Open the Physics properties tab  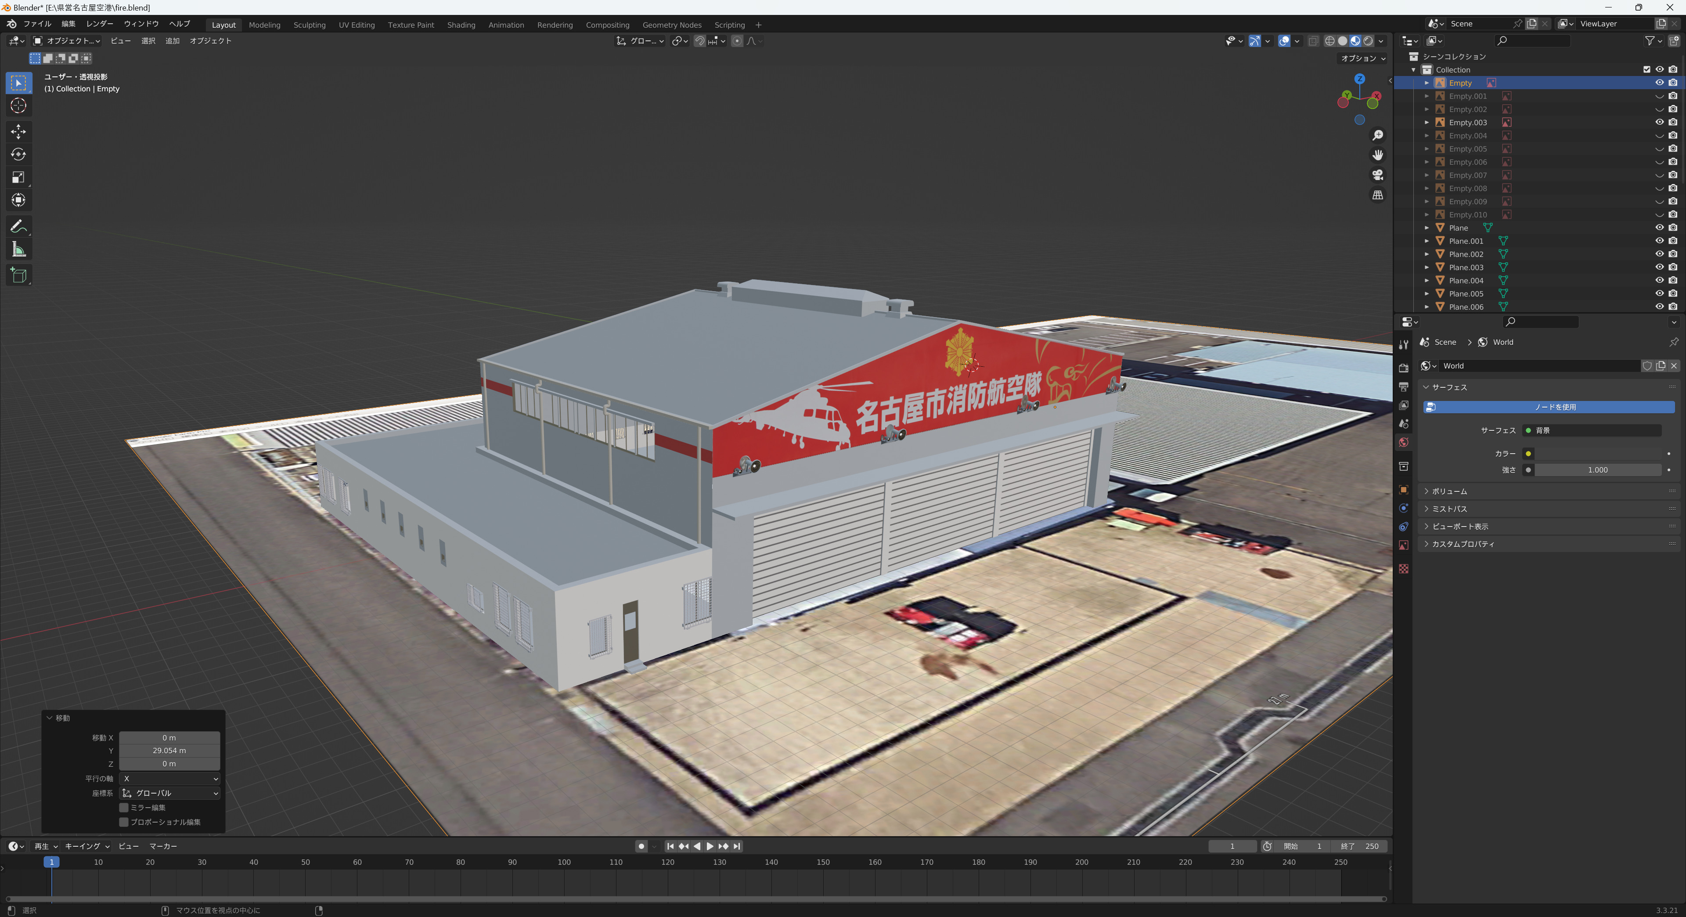pyautogui.click(x=1403, y=508)
